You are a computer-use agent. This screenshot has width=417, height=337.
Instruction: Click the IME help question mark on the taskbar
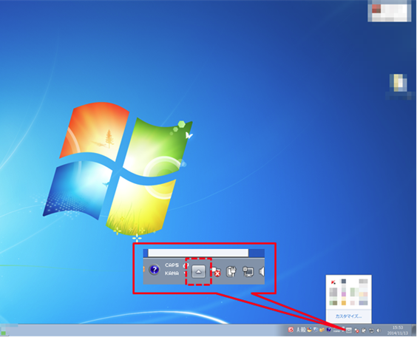[x=328, y=330]
